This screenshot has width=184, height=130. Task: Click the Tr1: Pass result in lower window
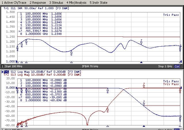[x=171, y=81]
